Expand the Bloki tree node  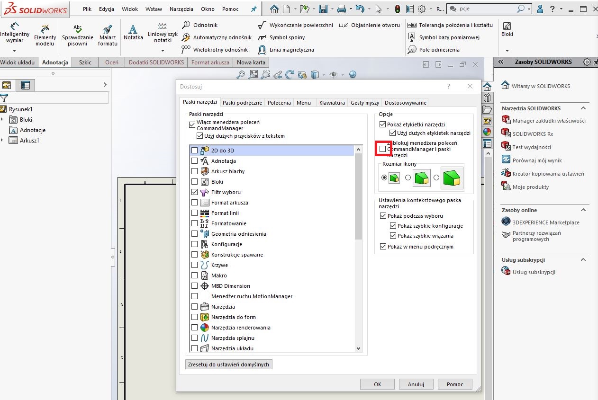[2, 120]
